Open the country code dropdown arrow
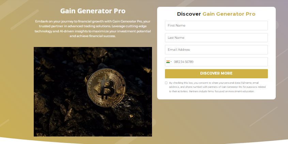This screenshot has width=288, height=144. coord(171,62)
